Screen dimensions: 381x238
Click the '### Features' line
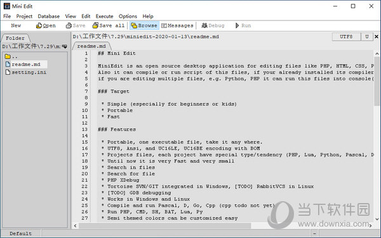(117, 129)
